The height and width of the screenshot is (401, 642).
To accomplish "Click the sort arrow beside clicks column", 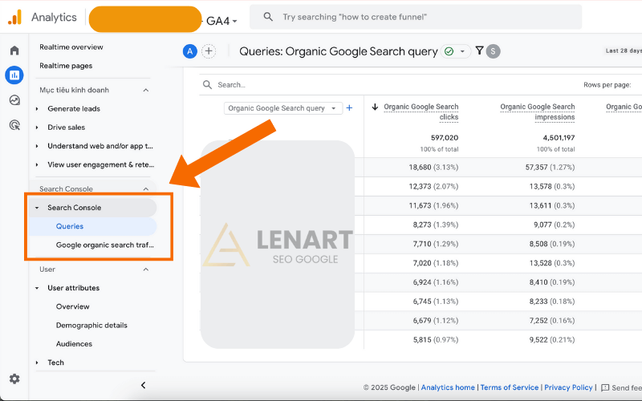I will click(375, 107).
